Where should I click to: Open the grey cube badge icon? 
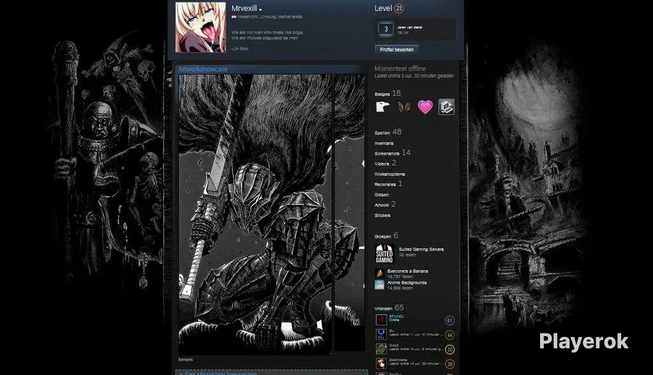[446, 106]
